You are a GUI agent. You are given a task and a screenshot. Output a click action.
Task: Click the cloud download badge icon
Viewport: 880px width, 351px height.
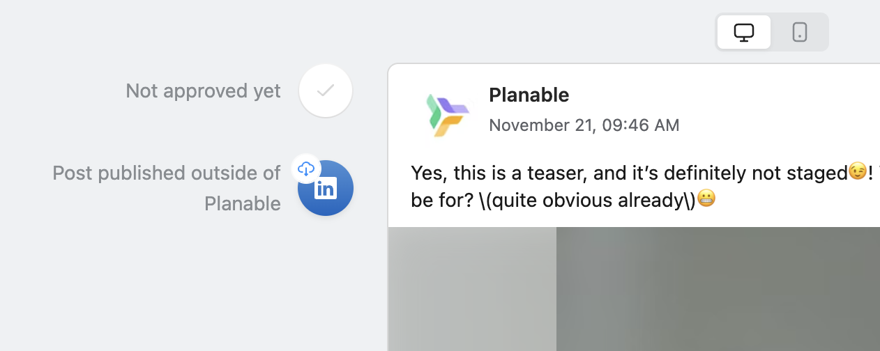[305, 169]
